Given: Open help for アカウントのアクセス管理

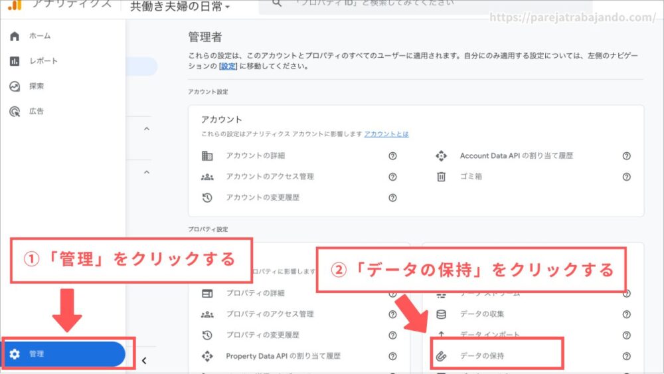Looking at the screenshot, I should point(392,177).
